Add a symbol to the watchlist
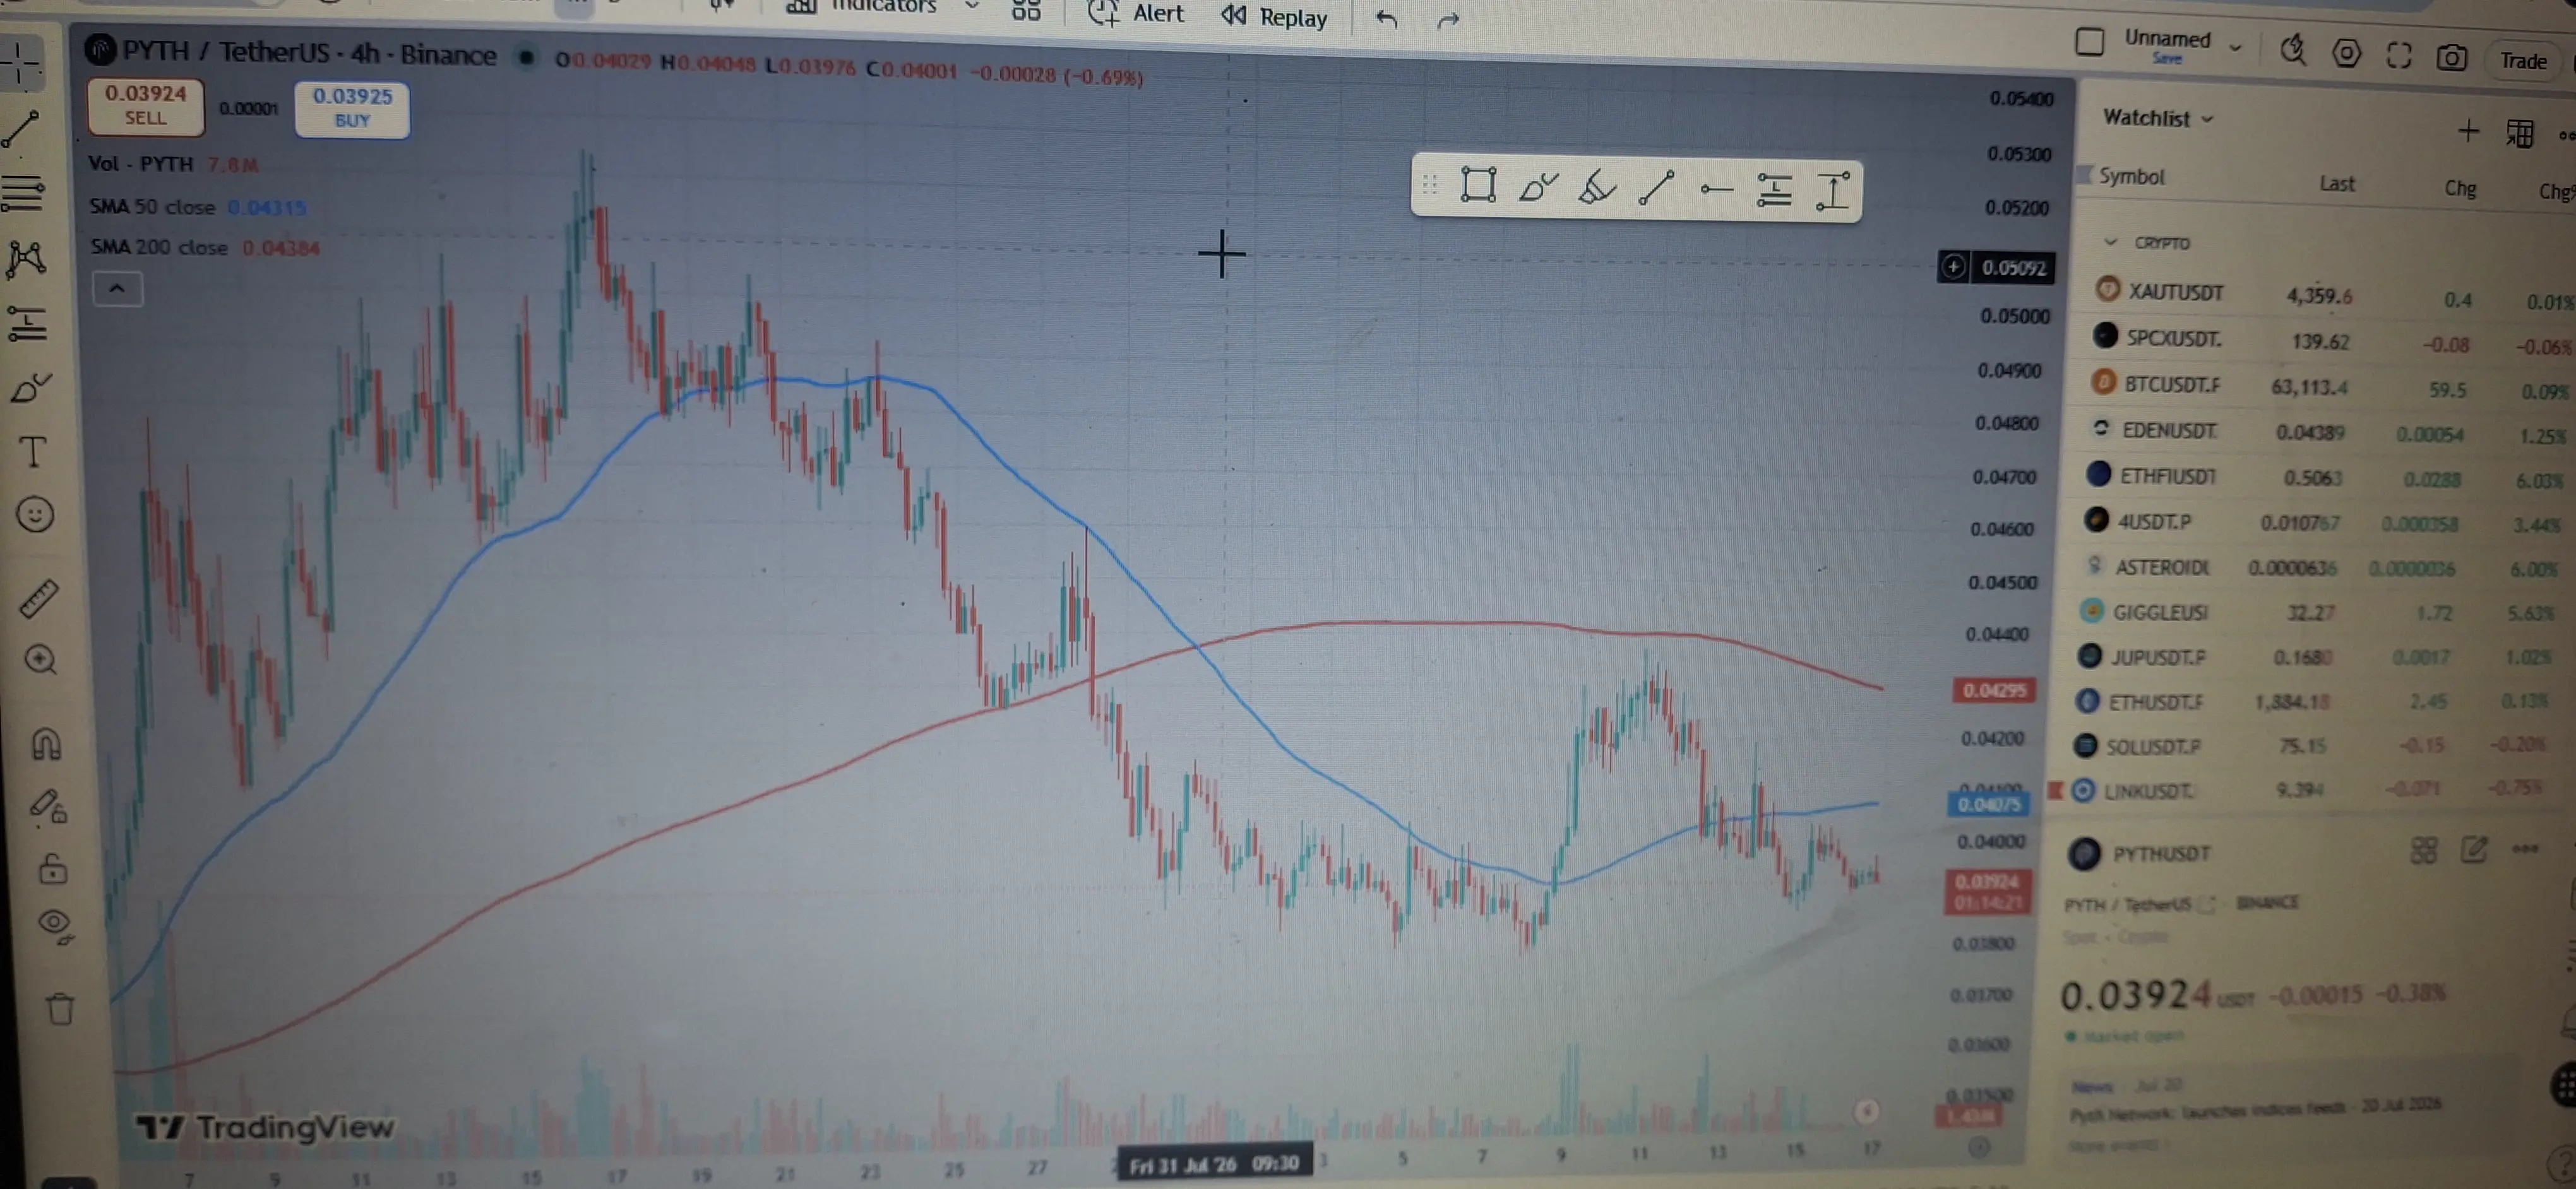This screenshot has height=1189, width=2576. click(x=2468, y=131)
